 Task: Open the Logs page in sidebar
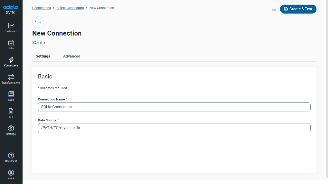pyautogui.click(x=11, y=96)
